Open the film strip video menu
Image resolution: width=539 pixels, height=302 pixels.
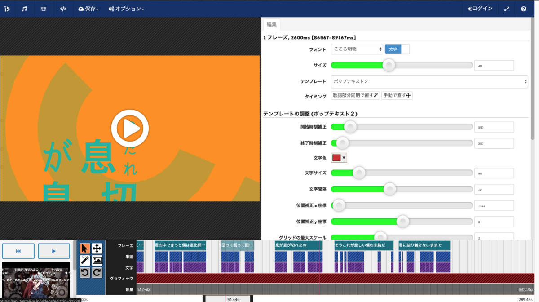(44, 9)
